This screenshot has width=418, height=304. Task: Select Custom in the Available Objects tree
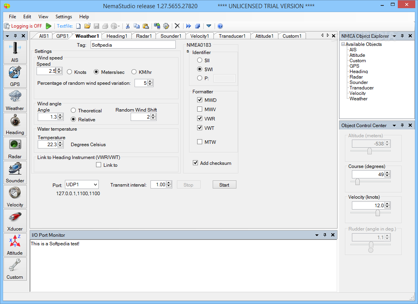pos(357,61)
